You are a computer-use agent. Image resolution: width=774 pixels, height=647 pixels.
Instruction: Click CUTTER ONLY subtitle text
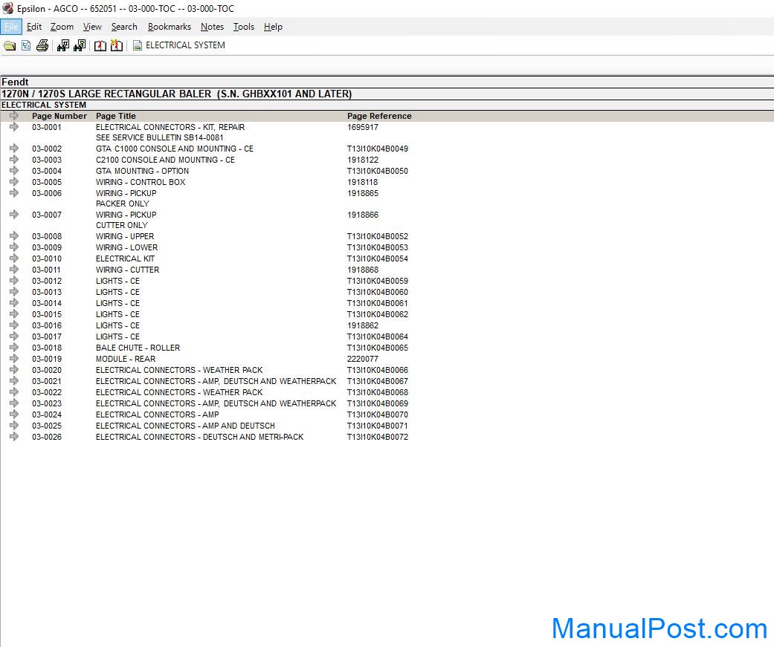[121, 225]
